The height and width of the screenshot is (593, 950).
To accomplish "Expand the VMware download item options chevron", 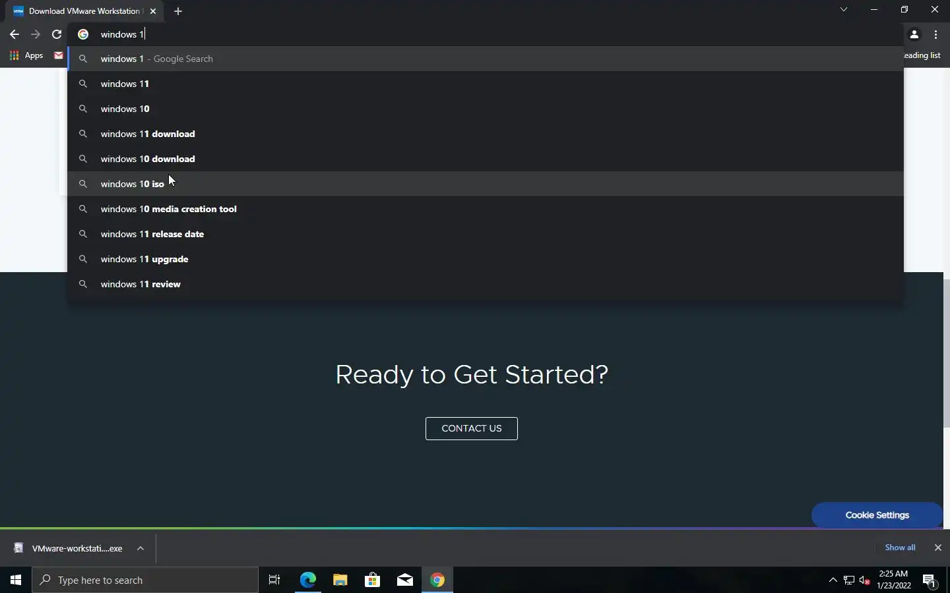I will (x=141, y=548).
